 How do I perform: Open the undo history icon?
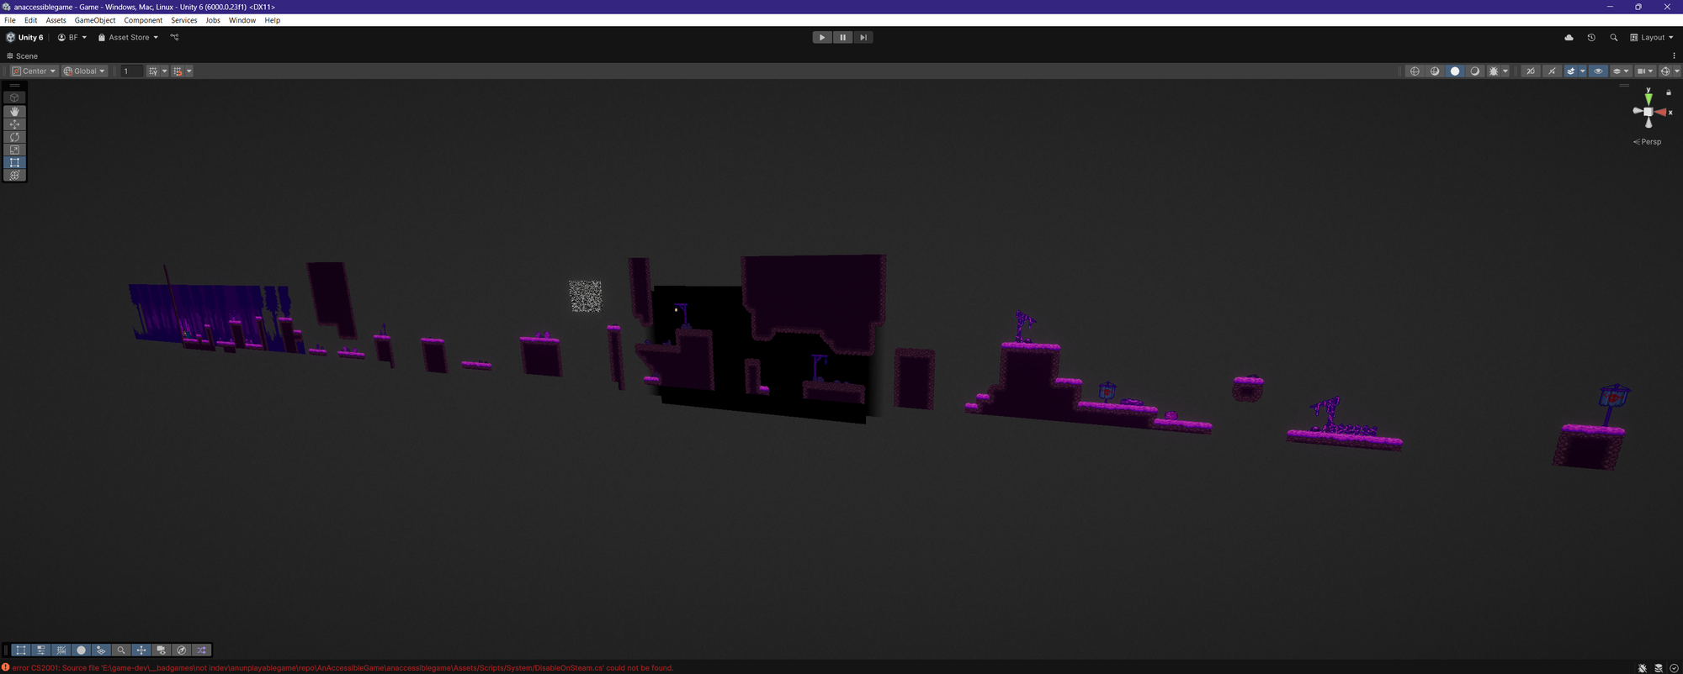point(1591,37)
